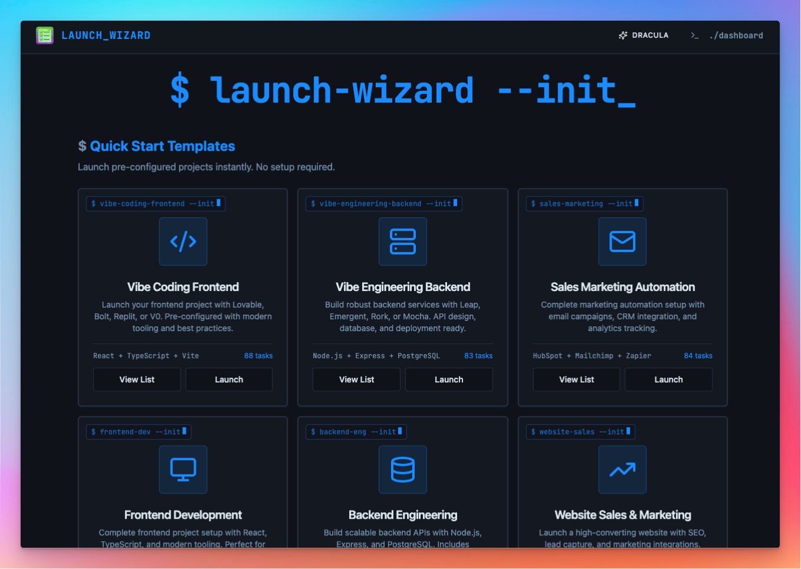Launch the Vibe Coding Frontend template
This screenshot has width=801, height=569.
coord(229,380)
